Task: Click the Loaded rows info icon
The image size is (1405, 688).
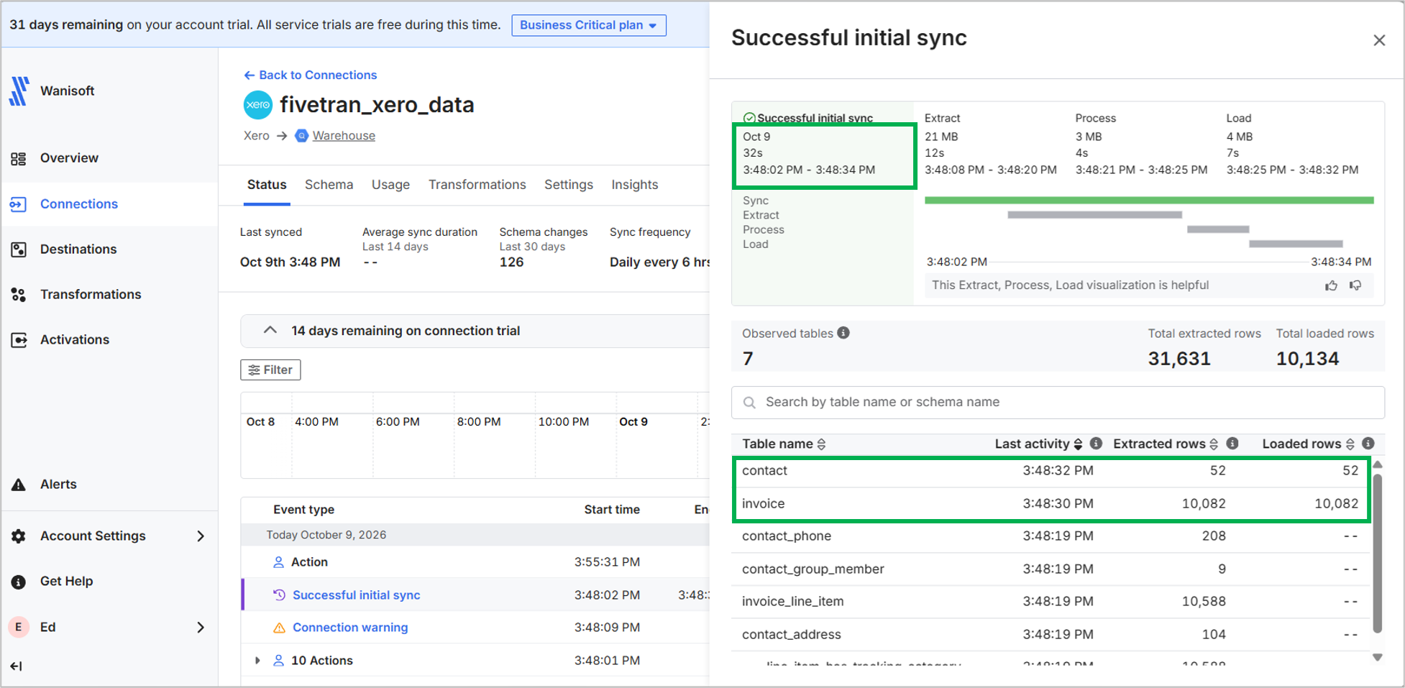Action: click(x=1368, y=444)
